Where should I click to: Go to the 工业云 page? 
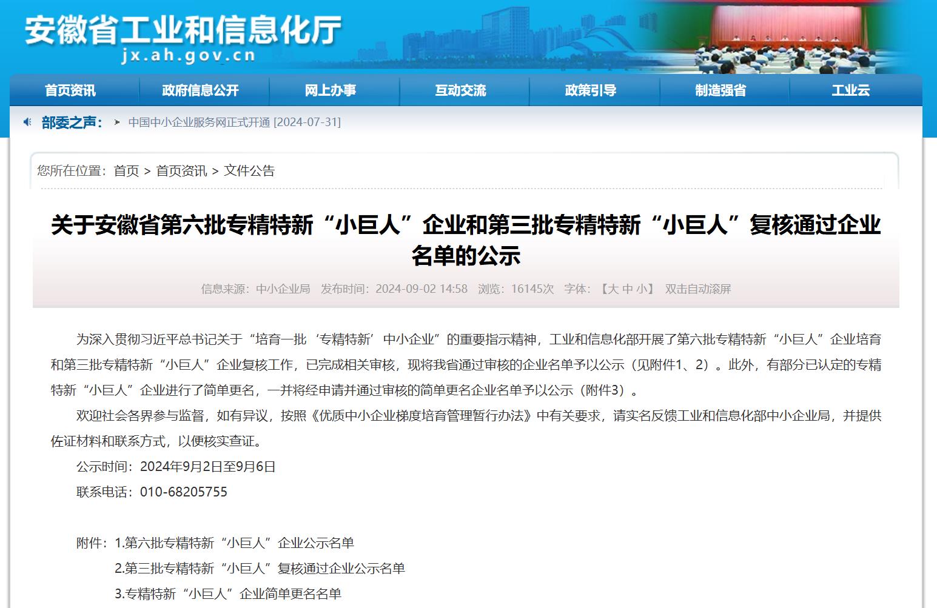pos(851,90)
